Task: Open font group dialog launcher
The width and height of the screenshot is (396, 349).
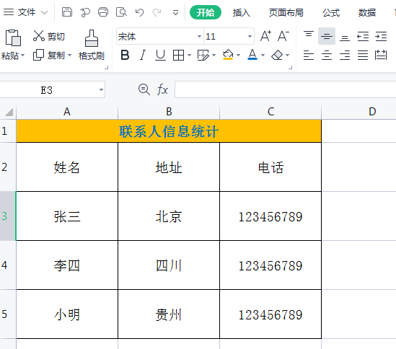Action: pyautogui.click(x=291, y=68)
